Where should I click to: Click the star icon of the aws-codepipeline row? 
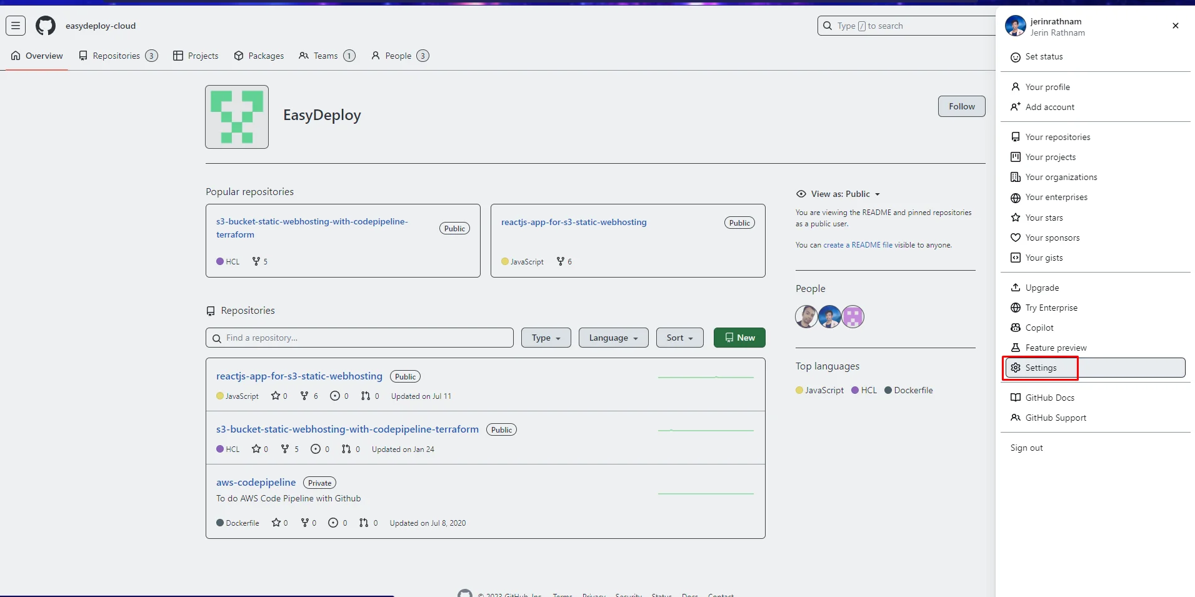tap(276, 523)
